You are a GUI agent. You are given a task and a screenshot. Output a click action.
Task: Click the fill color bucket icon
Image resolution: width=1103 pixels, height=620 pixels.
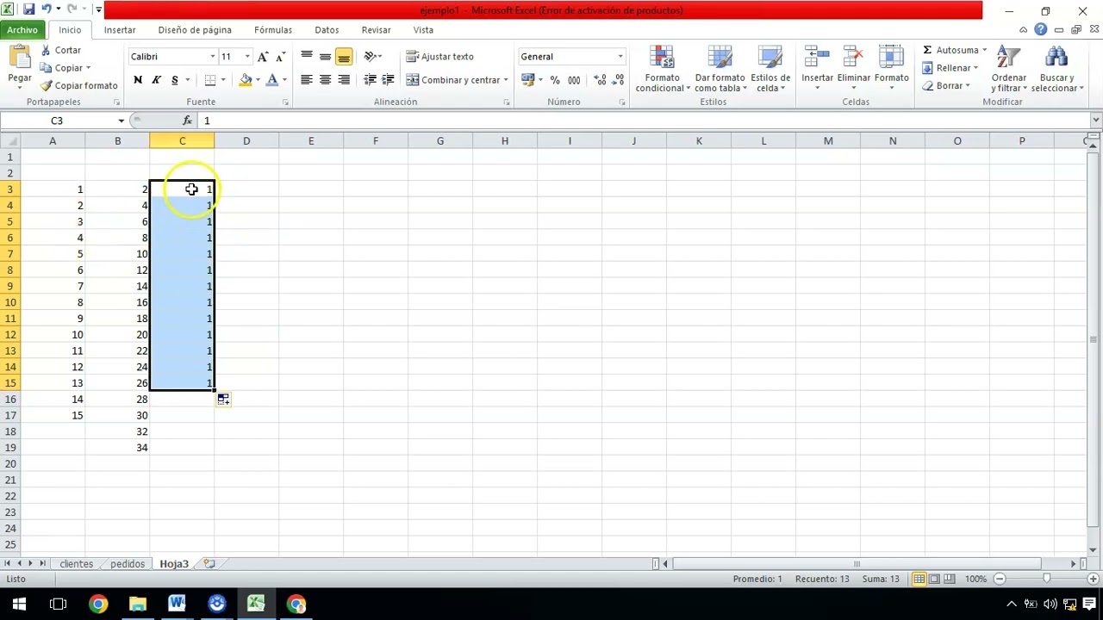[x=246, y=80]
